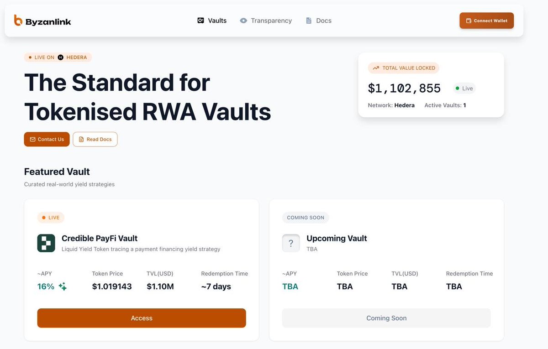Click the LIVE ON HEDERA badge
Viewport: 548px width, 349px height.
tap(58, 57)
